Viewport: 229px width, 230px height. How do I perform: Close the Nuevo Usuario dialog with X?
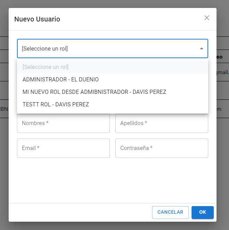point(207,18)
